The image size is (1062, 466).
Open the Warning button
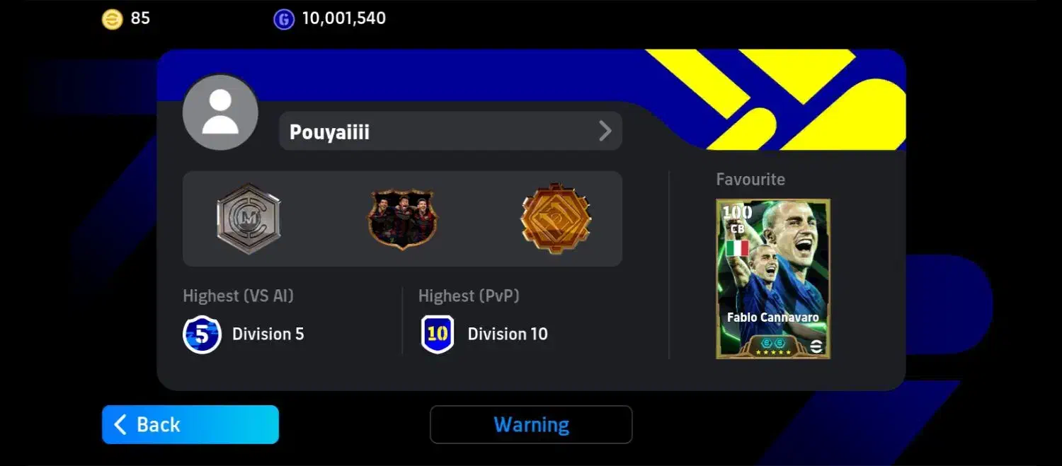pyautogui.click(x=531, y=424)
